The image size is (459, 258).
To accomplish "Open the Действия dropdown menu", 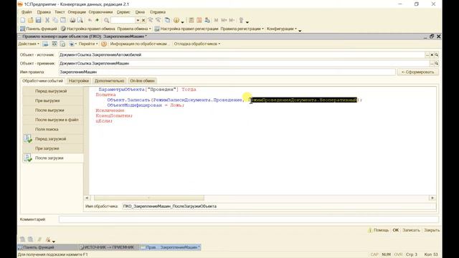I will pyautogui.click(x=29, y=44).
